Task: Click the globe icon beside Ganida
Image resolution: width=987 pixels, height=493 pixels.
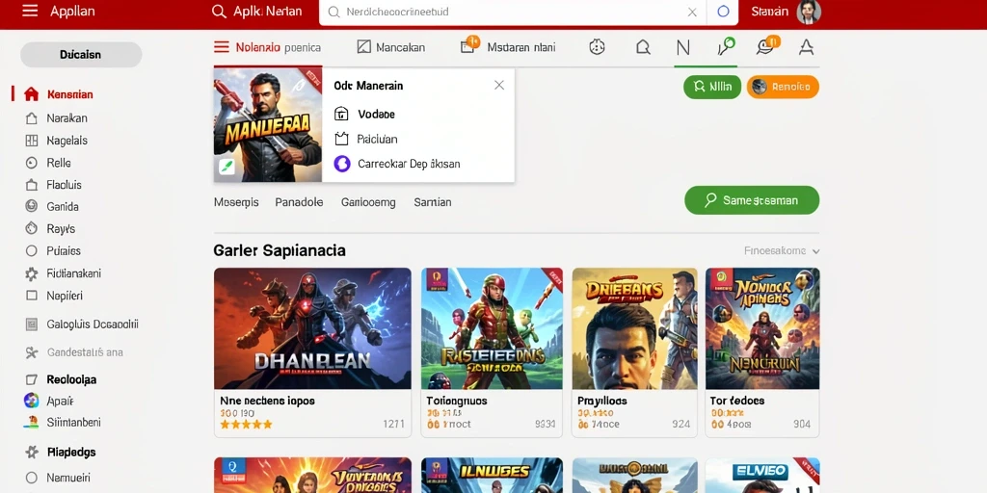Action: tap(31, 206)
